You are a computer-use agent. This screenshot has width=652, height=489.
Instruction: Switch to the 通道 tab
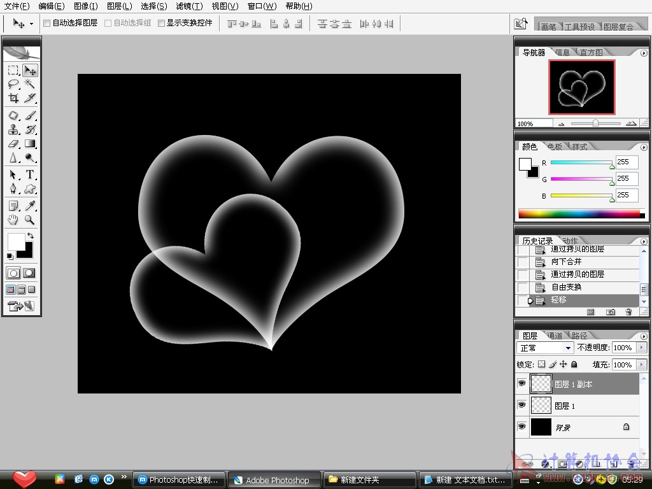click(x=555, y=336)
